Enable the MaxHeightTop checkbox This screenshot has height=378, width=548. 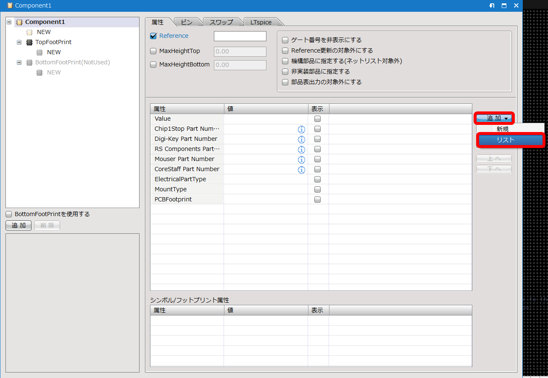(153, 51)
